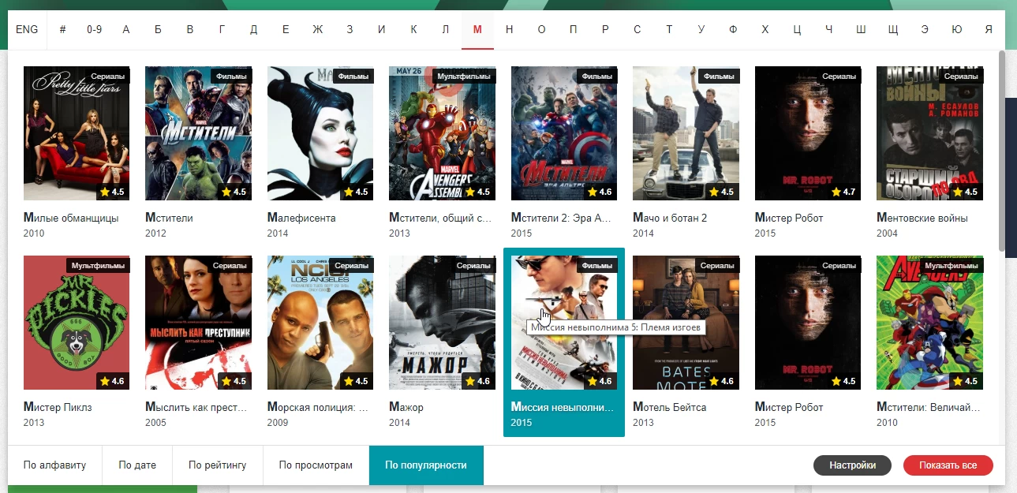Choose the letter Т tab
Image resolution: width=1017 pixels, height=493 pixels.
[x=669, y=30]
